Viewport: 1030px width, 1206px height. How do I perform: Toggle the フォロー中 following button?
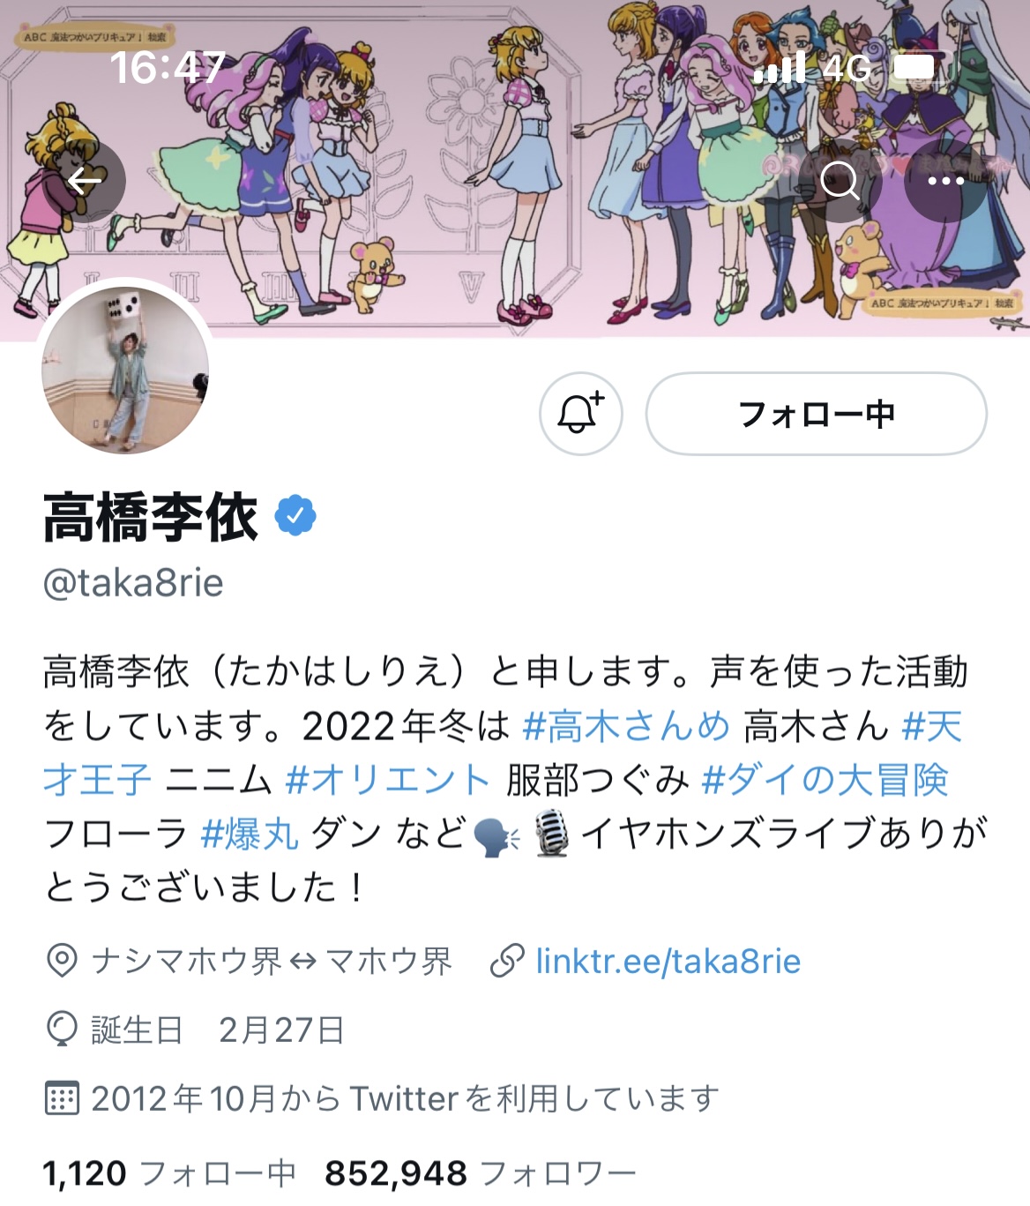point(817,414)
